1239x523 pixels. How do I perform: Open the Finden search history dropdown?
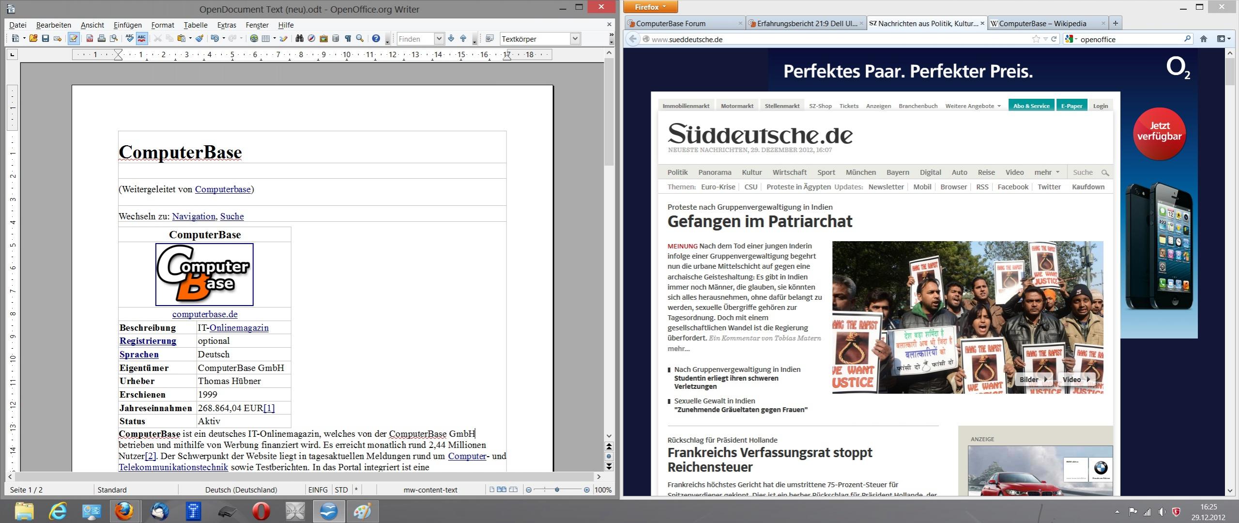pos(439,39)
